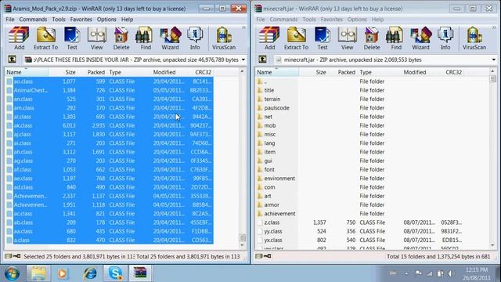Open Wizard in minecraft.jar window
Viewport: 501px width, 282px height.
(421, 38)
